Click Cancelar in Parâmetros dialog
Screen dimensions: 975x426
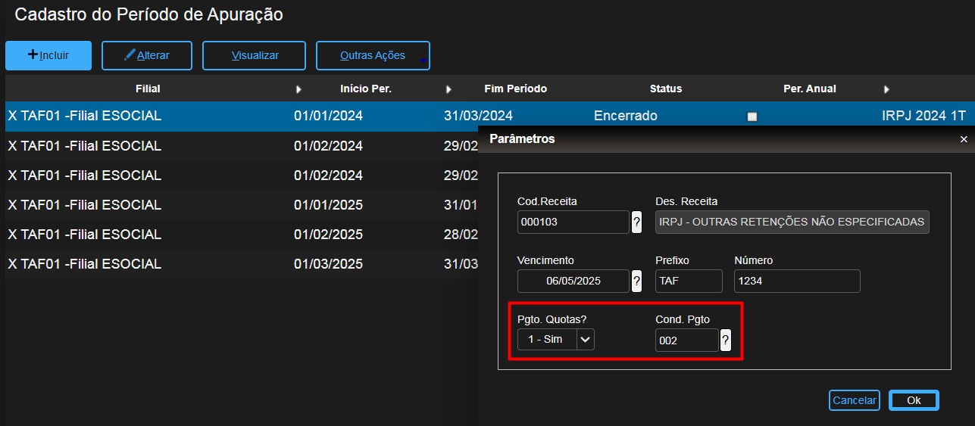(855, 400)
